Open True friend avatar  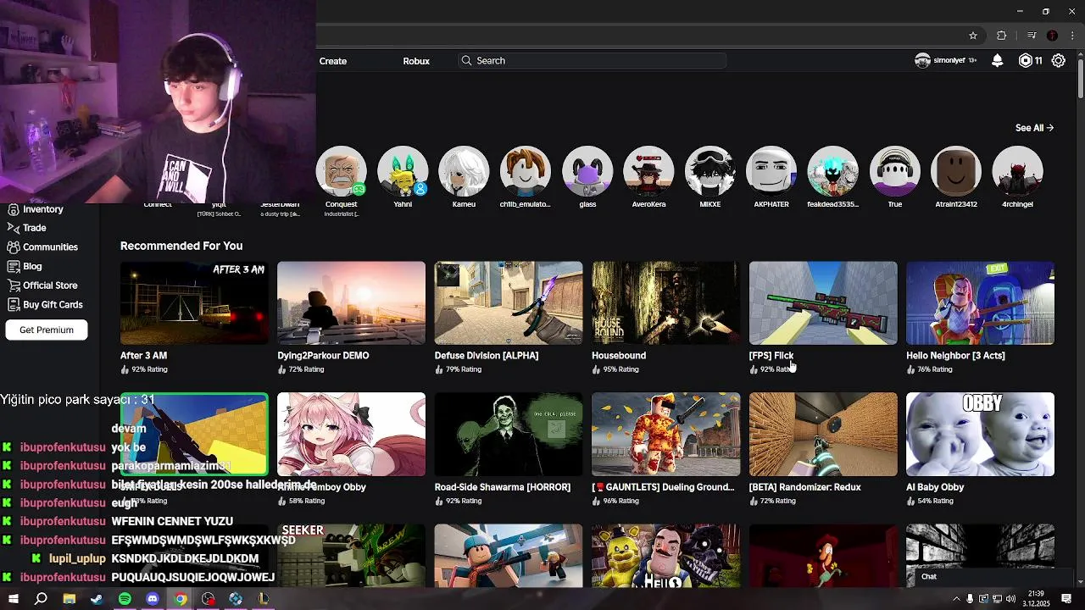[895, 171]
